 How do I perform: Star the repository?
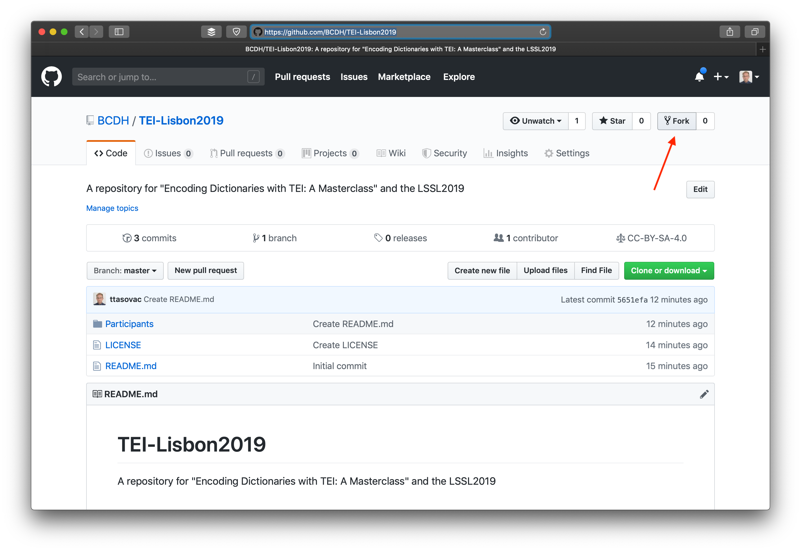612,121
